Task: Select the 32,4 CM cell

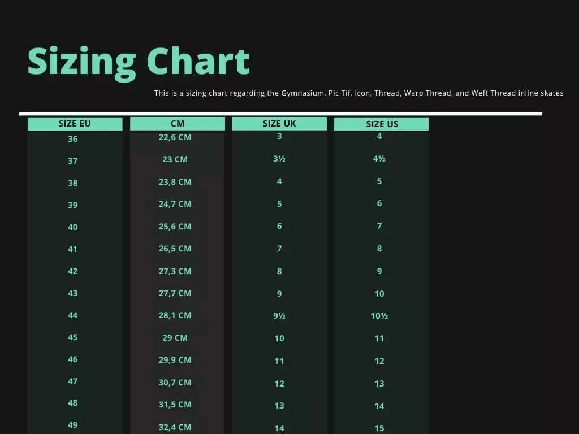Action: (x=175, y=427)
